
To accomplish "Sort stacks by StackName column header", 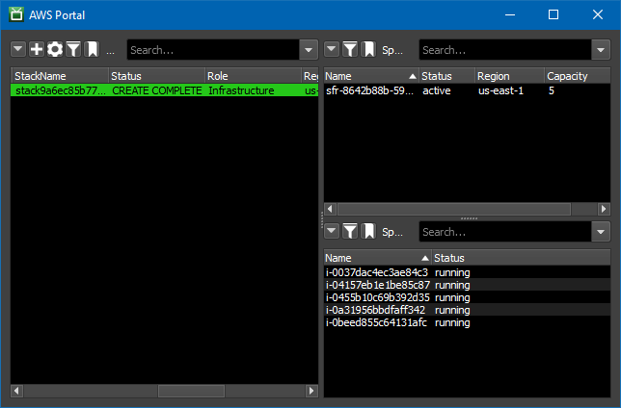I will 58,75.
